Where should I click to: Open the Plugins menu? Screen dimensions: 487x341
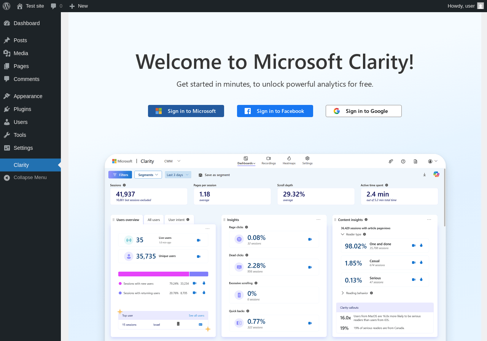pyautogui.click(x=22, y=109)
